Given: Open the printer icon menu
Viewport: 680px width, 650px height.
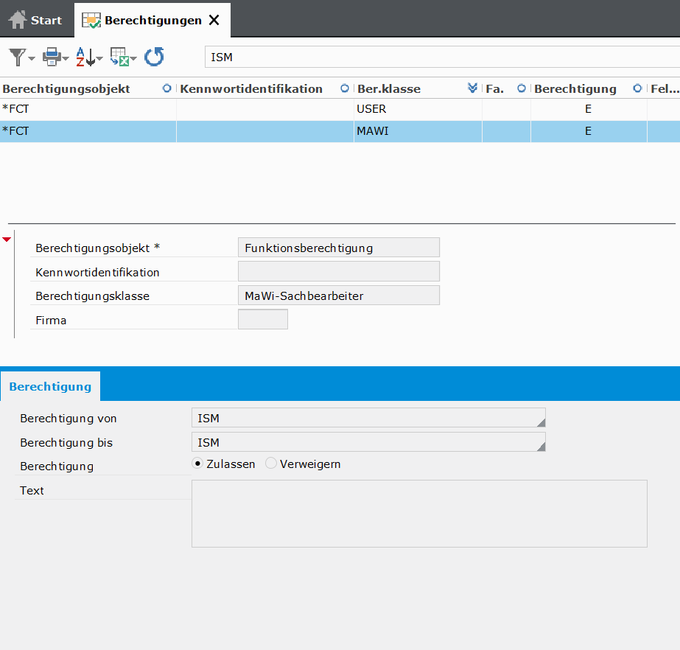Looking at the screenshot, I should click(x=52, y=57).
